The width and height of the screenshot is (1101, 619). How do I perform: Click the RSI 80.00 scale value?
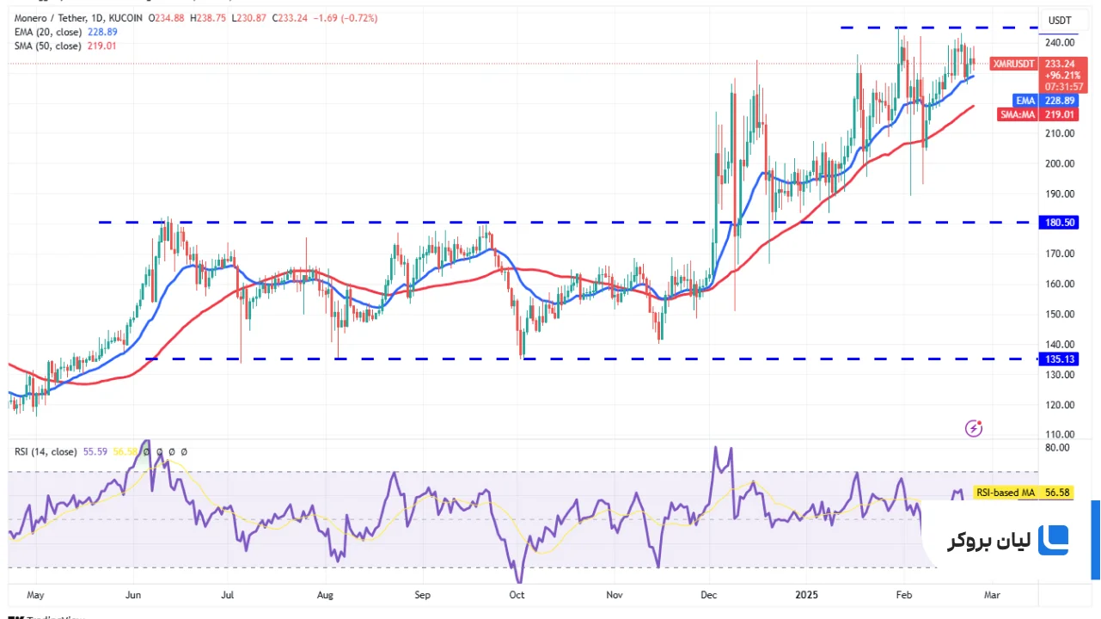tap(1058, 448)
